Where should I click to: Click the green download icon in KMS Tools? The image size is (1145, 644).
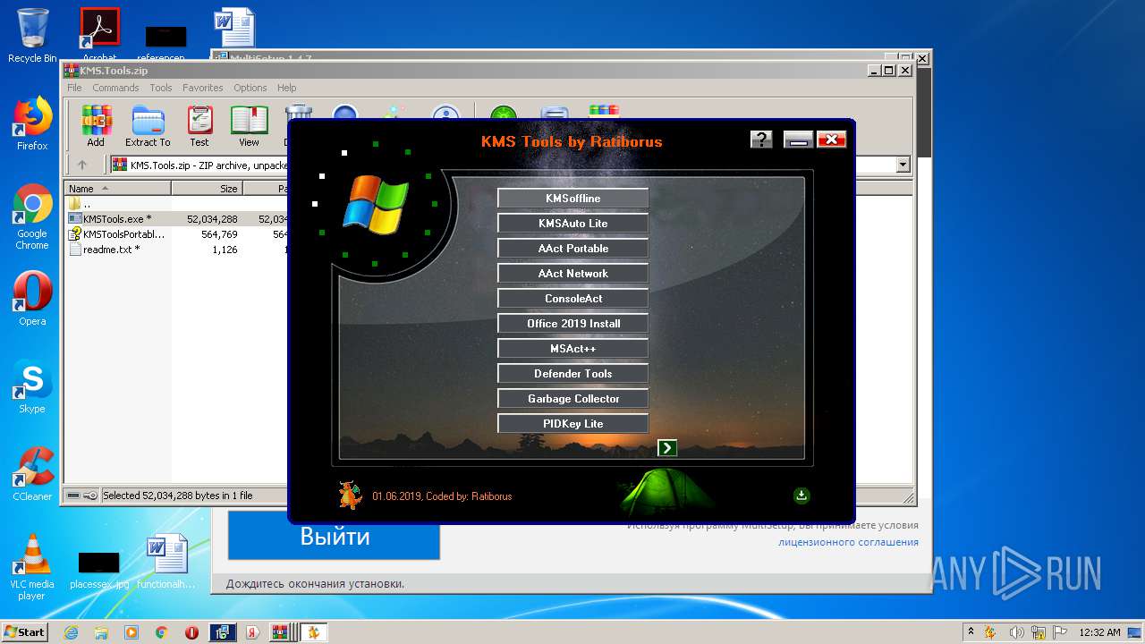(801, 496)
